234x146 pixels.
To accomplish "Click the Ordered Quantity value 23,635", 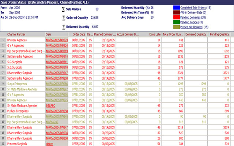I will 94,18.
